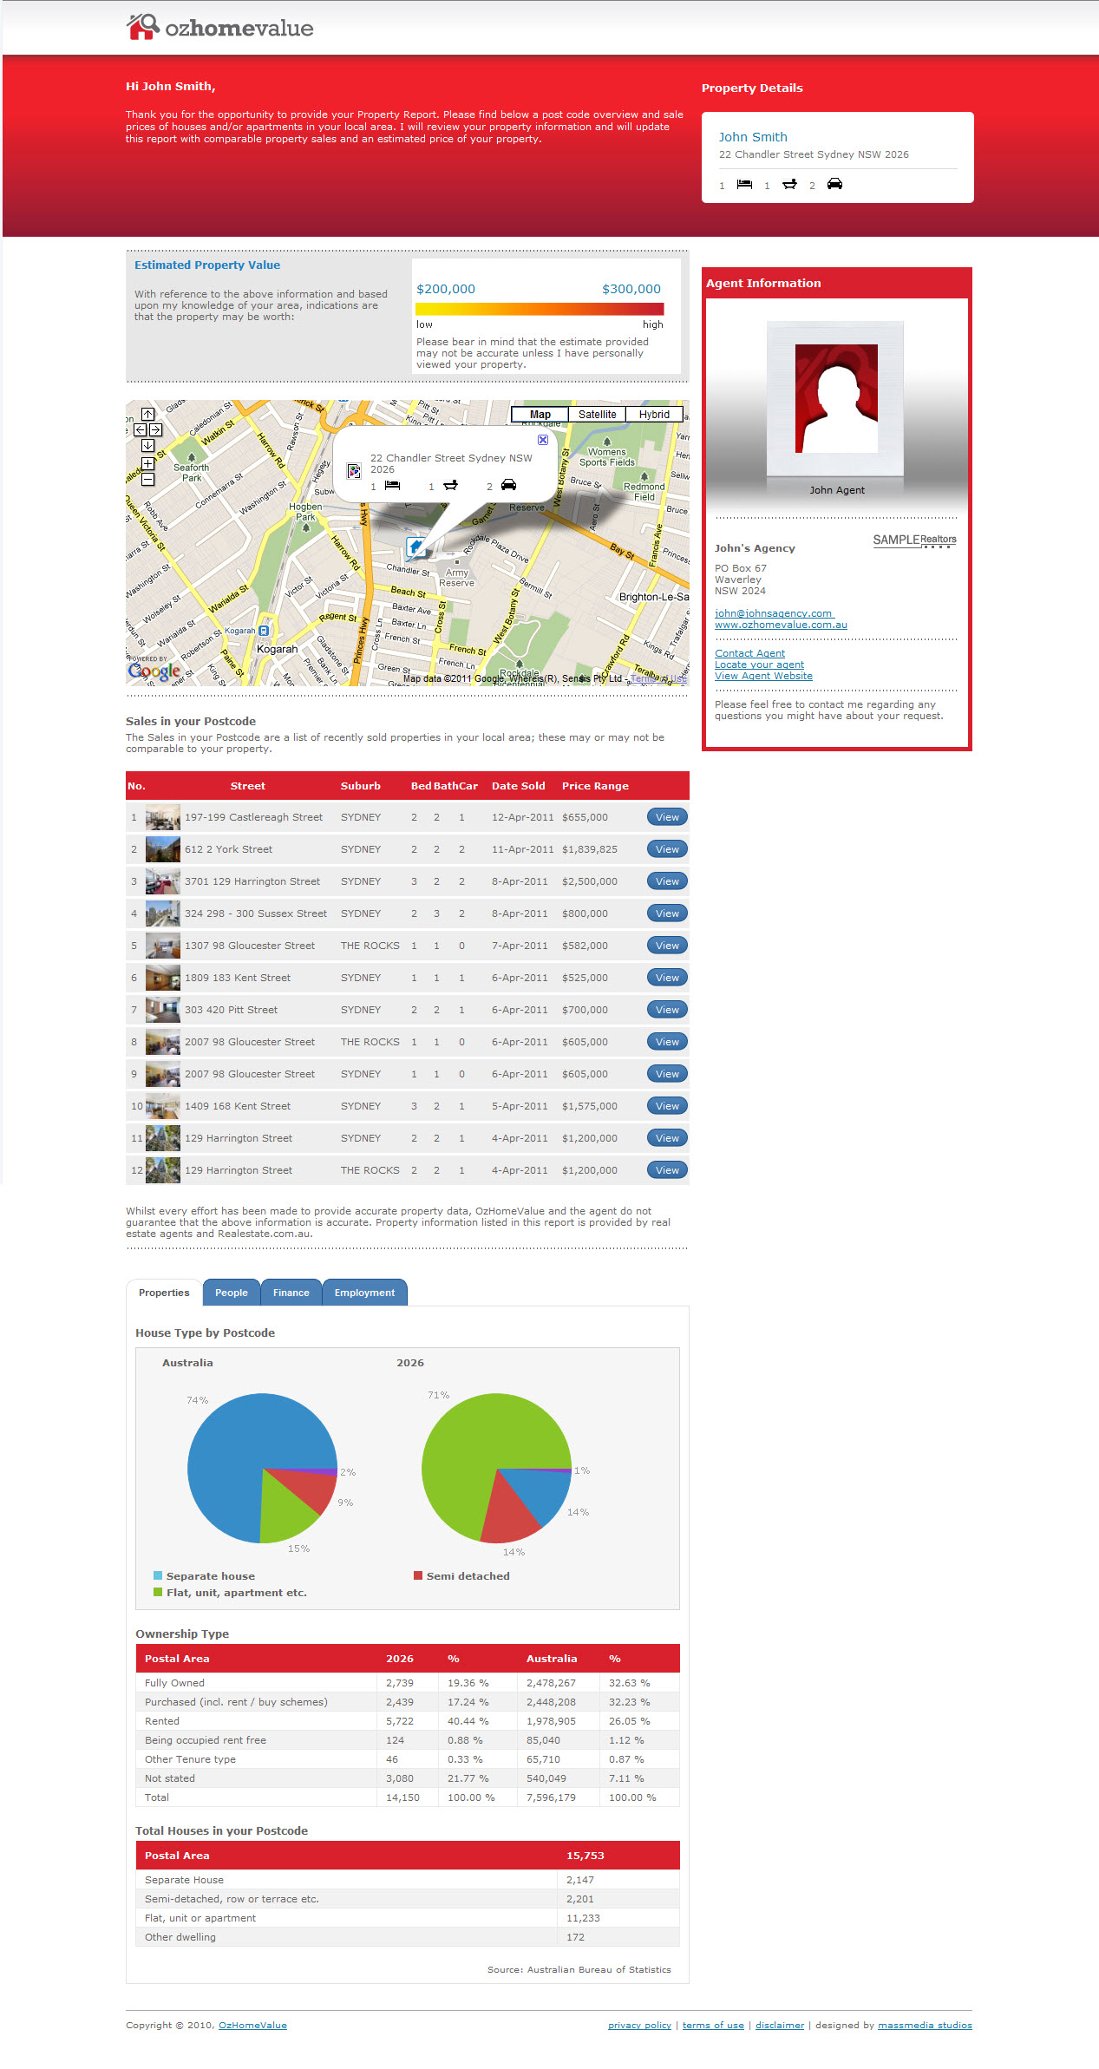Select the Map view type

540,415
